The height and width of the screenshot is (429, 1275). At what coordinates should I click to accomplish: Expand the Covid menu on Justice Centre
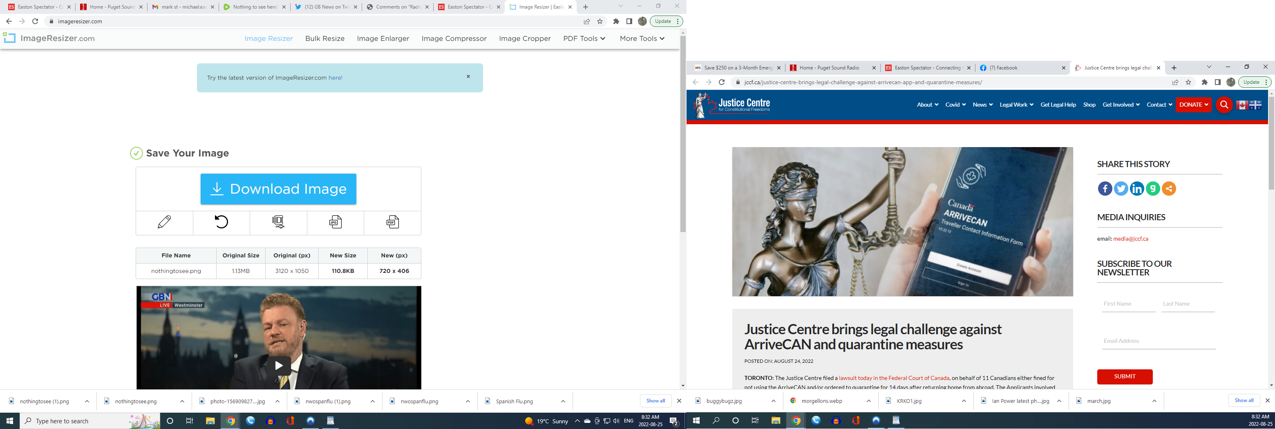pyautogui.click(x=955, y=105)
